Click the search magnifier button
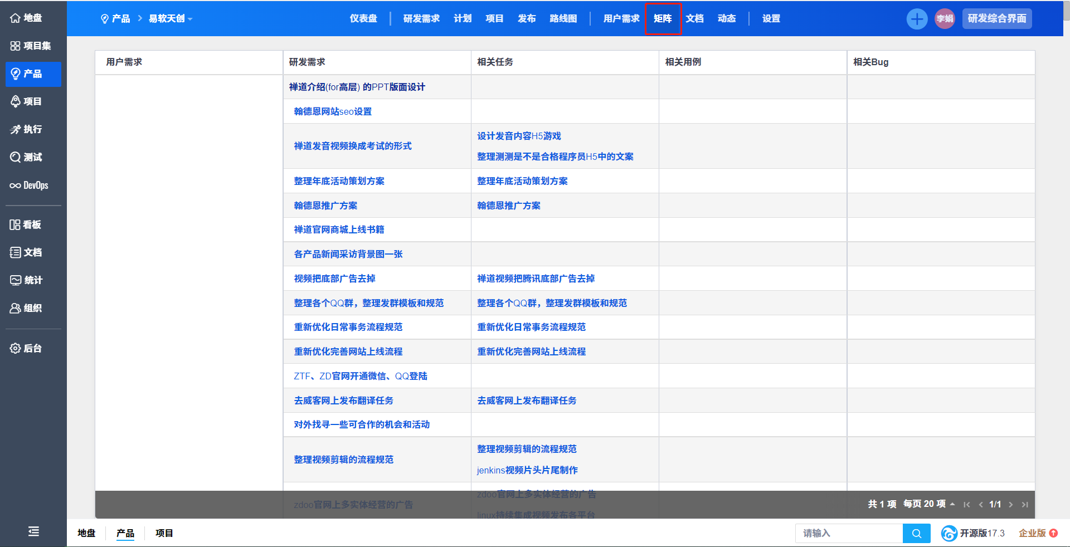1070x547 pixels. (x=916, y=533)
